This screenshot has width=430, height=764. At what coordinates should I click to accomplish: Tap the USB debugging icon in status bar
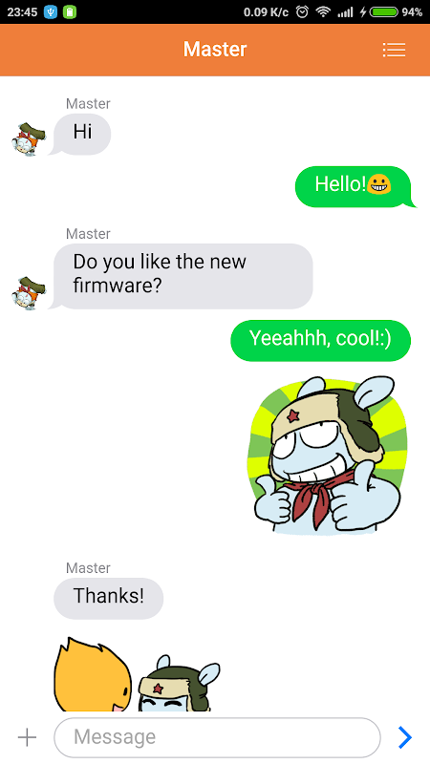(x=51, y=12)
